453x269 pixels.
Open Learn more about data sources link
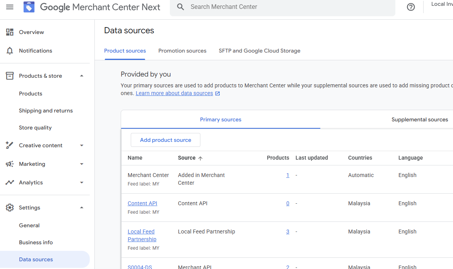coord(174,93)
